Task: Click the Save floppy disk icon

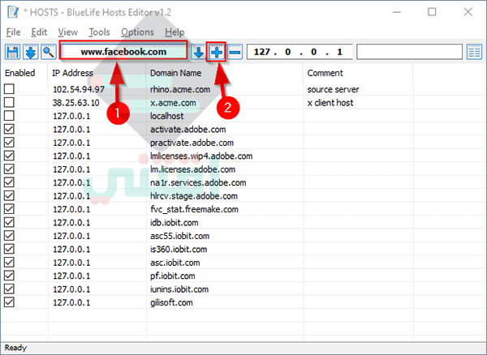Action: point(13,52)
